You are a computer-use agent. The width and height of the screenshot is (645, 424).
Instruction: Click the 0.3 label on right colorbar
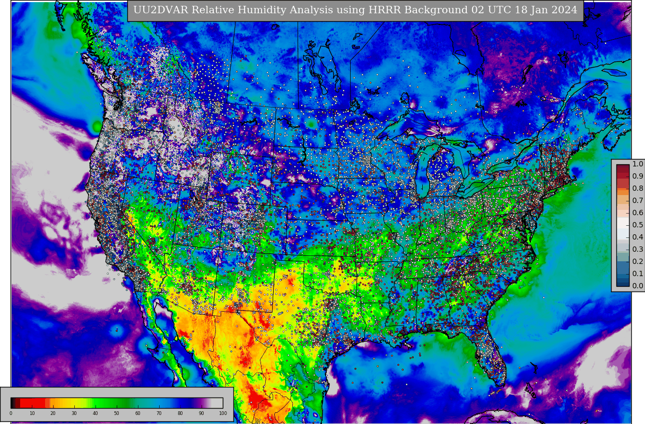638,249
